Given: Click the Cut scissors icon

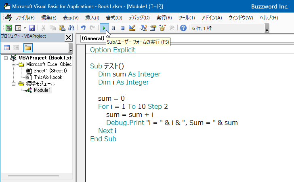Looking at the screenshot, I should point(43,28).
